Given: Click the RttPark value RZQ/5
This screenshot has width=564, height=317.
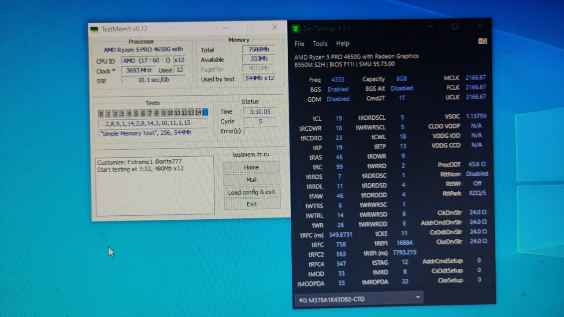Looking at the screenshot, I should [477, 193].
